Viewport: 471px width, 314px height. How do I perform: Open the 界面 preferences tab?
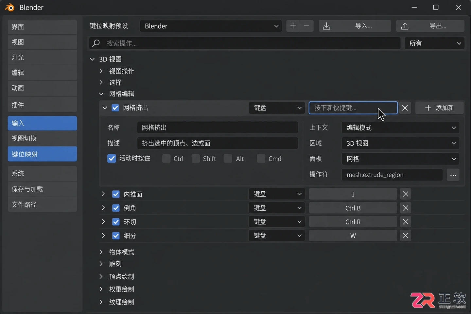42,27
